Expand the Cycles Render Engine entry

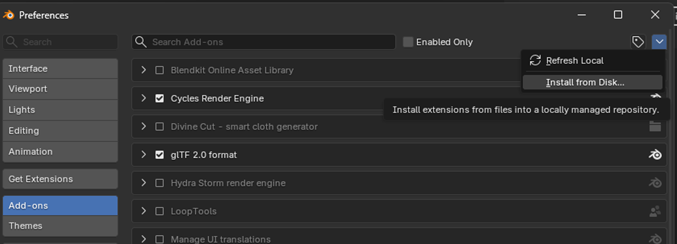(144, 98)
